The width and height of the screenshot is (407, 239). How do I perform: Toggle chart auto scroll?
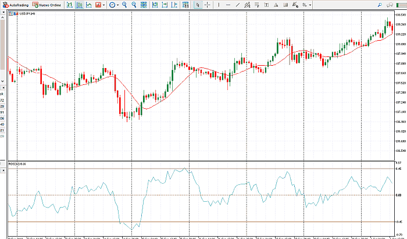click(x=155, y=5)
